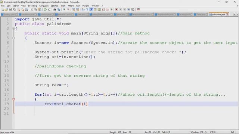
Task: Click 'Java source file' in the status bar
Action: 7,132
